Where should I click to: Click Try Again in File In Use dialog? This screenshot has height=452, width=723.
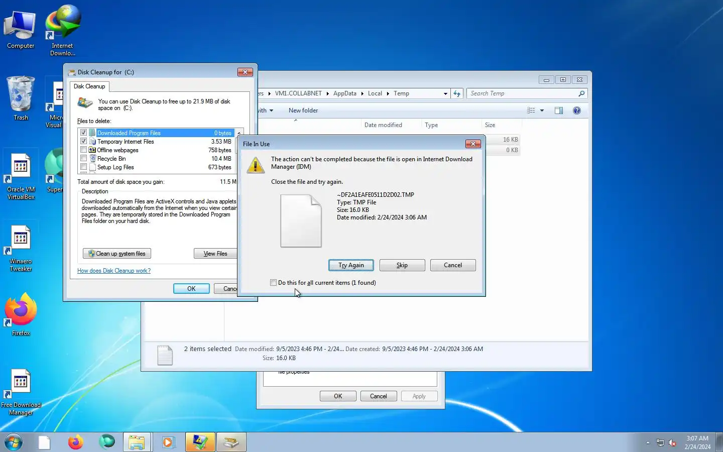tap(351, 265)
